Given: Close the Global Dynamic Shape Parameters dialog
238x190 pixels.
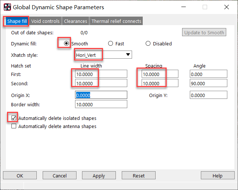Looking at the screenshot, I should [227, 7].
